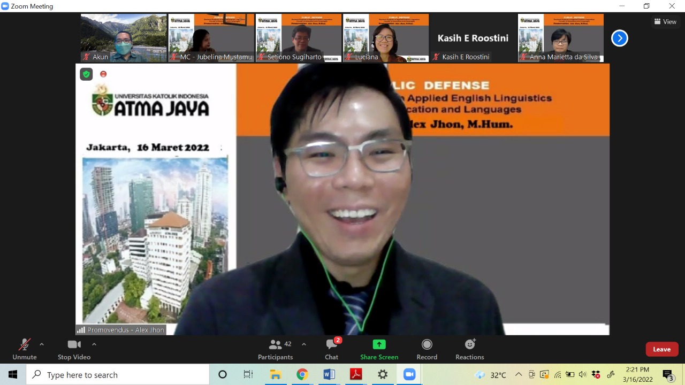Open the Reactions menu
The width and height of the screenshot is (685, 385).
(469, 349)
